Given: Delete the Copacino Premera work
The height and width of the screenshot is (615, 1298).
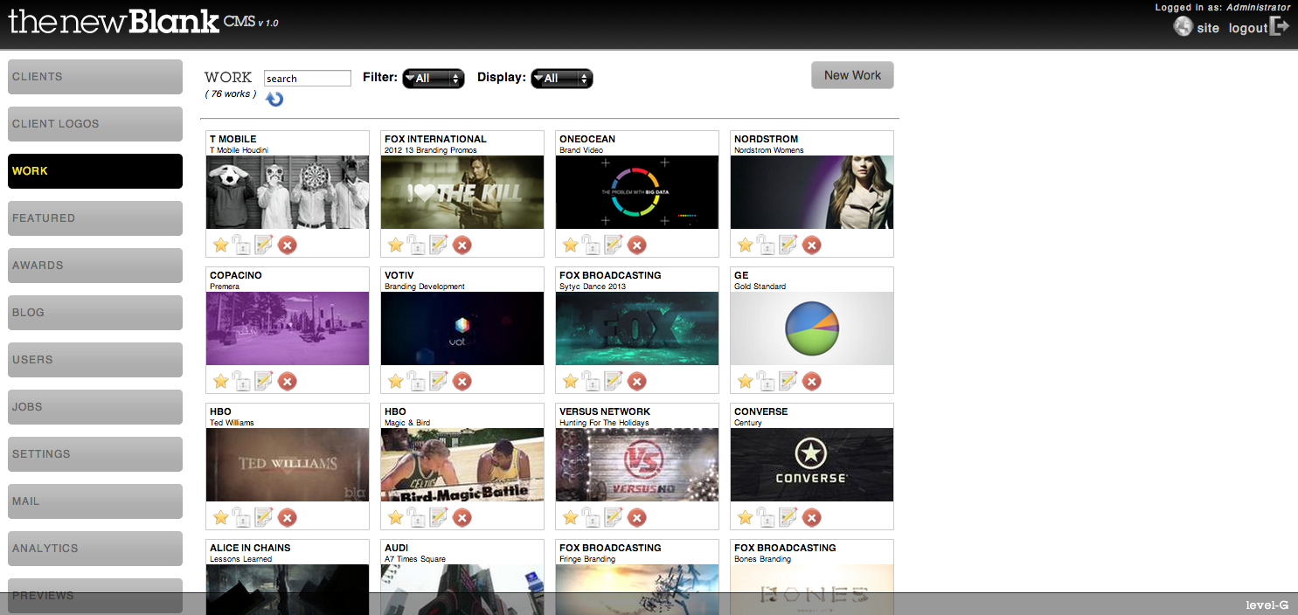Looking at the screenshot, I should coord(288,381).
